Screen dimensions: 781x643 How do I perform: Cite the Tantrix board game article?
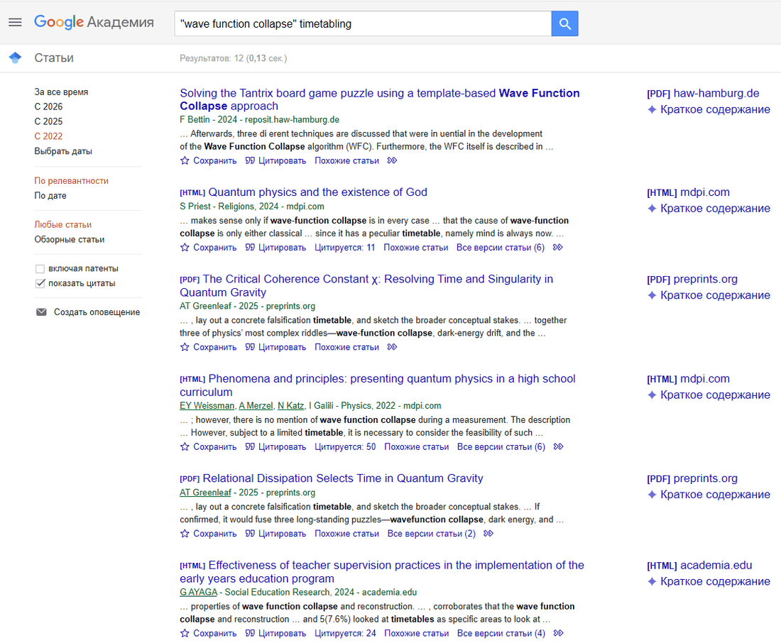pos(275,160)
